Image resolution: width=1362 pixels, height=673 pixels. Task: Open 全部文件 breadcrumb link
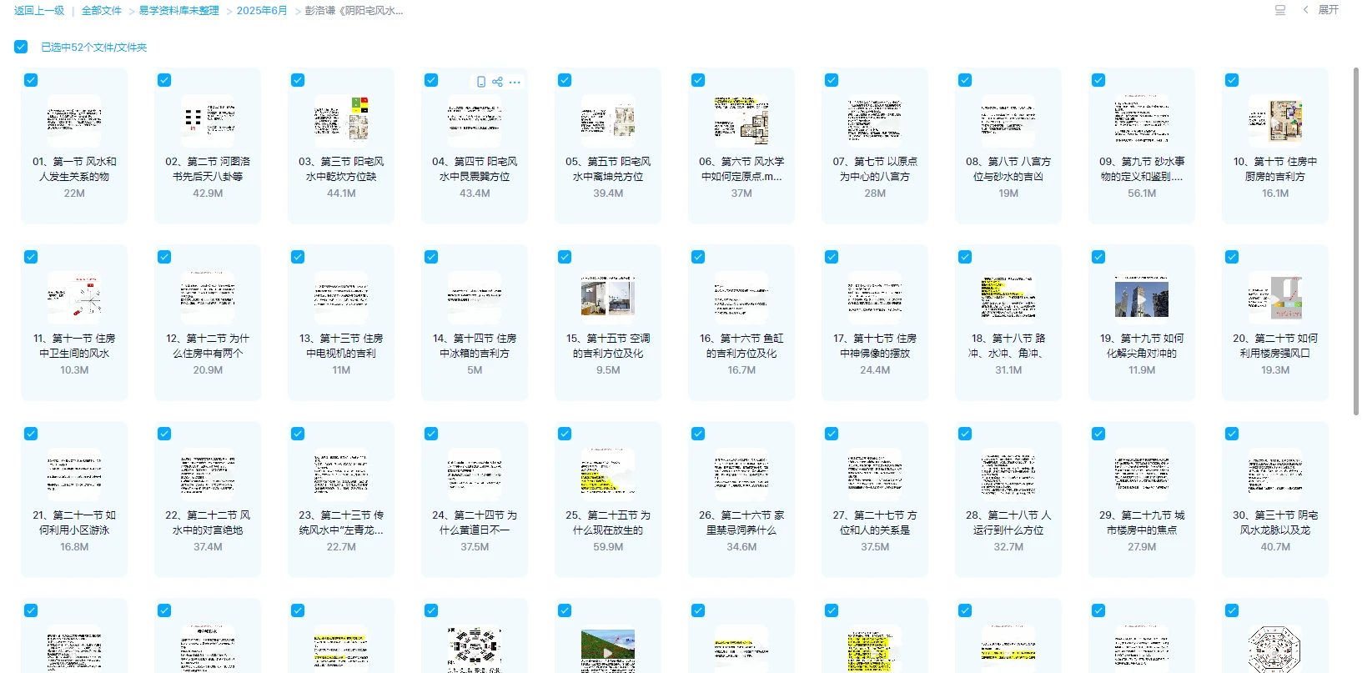pos(101,10)
